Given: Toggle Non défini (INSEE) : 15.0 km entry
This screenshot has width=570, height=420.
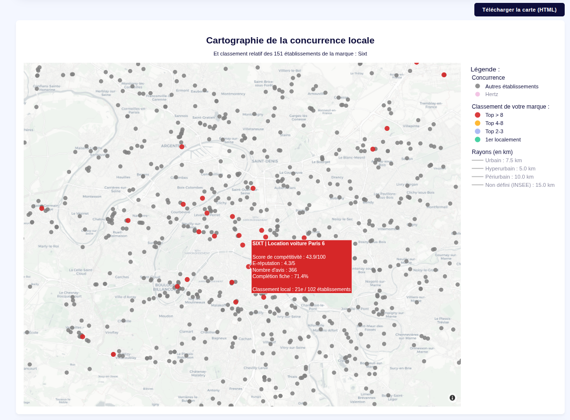Looking at the screenshot, I should click(513, 185).
